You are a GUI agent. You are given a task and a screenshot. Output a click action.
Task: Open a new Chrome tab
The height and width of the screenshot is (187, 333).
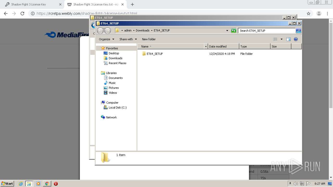coord(132,4)
